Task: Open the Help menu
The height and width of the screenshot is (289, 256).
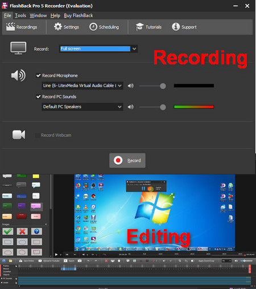Action: pyautogui.click(x=55, y=15)
